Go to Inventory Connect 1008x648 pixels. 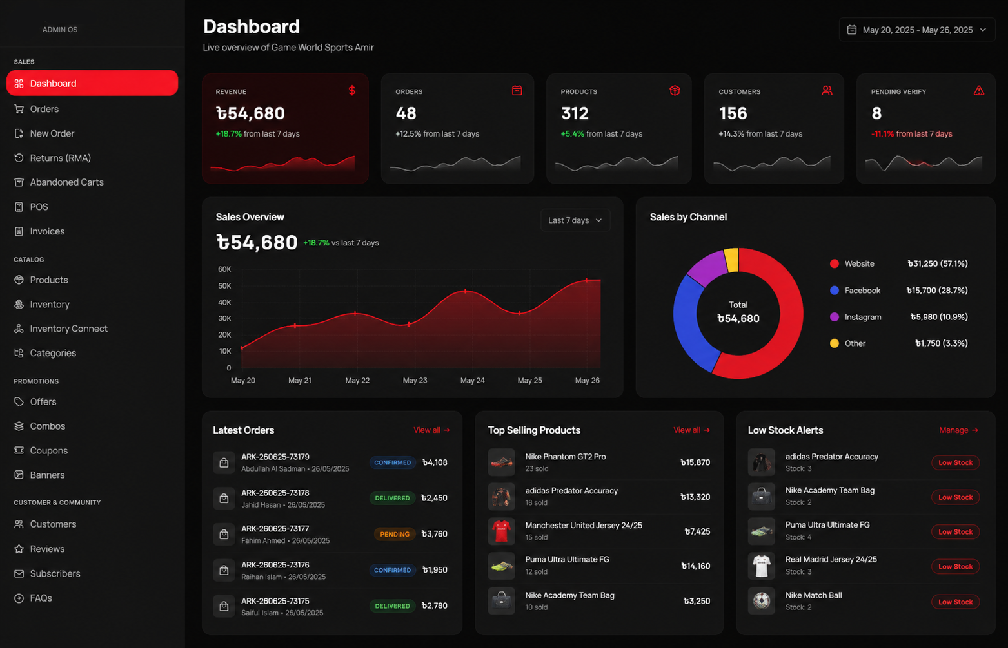pyautogui.click(x=92, y=329)
